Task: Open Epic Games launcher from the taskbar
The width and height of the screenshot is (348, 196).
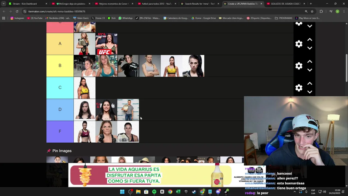Action: tap(186, 192)
